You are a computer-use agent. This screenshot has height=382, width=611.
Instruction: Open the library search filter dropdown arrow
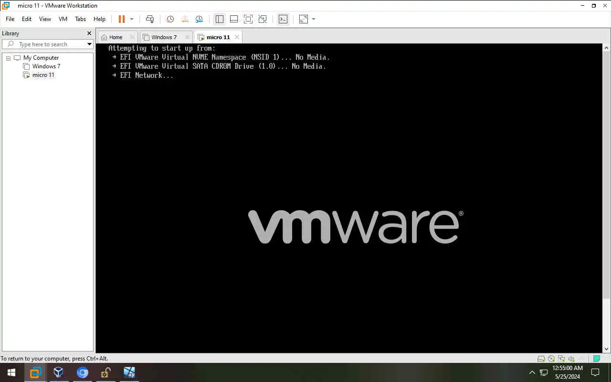tap(89, 44)
